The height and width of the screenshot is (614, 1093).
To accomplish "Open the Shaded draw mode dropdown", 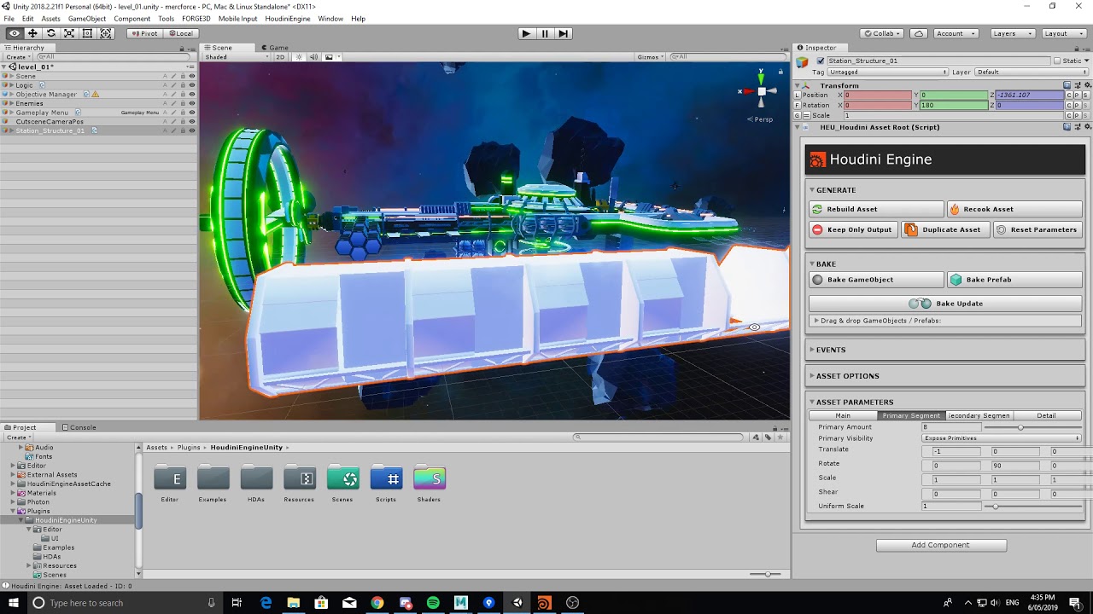I will 237,57.
